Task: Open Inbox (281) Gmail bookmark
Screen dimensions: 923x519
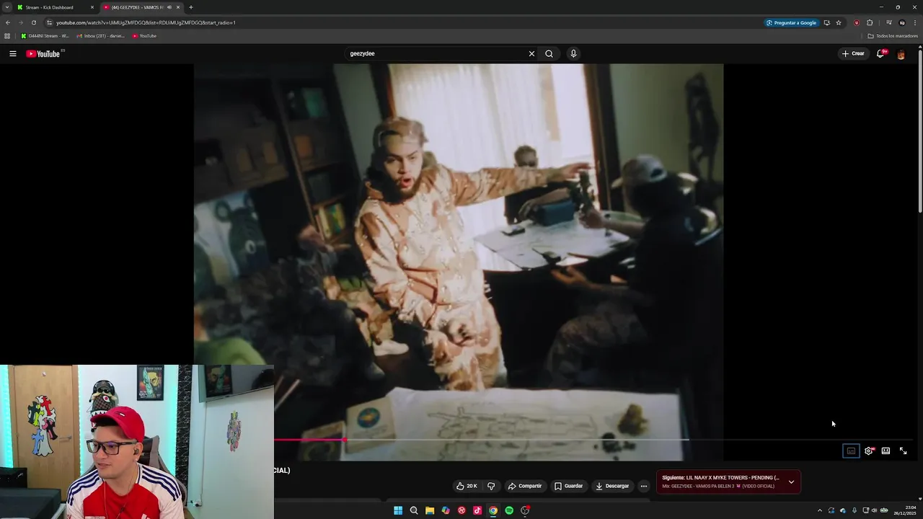Action: coord(101,36)
